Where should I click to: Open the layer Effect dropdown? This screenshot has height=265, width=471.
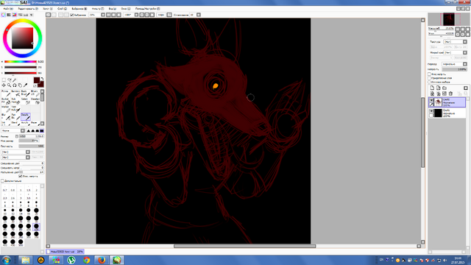coord(456,52)
